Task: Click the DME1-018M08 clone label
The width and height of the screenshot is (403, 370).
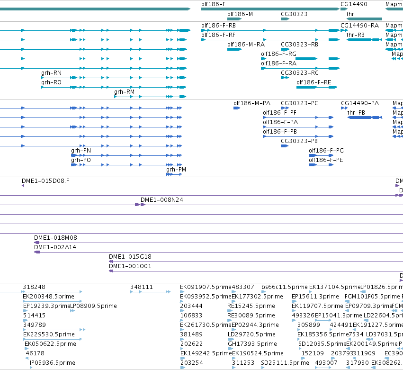Action: 55,238
